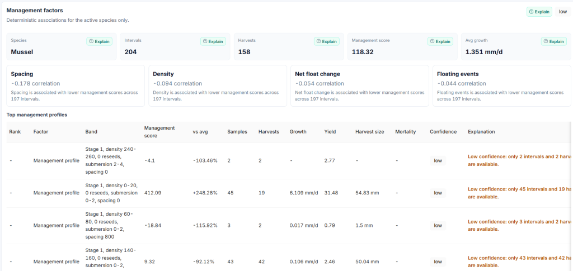Click the vs avg column header

[200, 132]
